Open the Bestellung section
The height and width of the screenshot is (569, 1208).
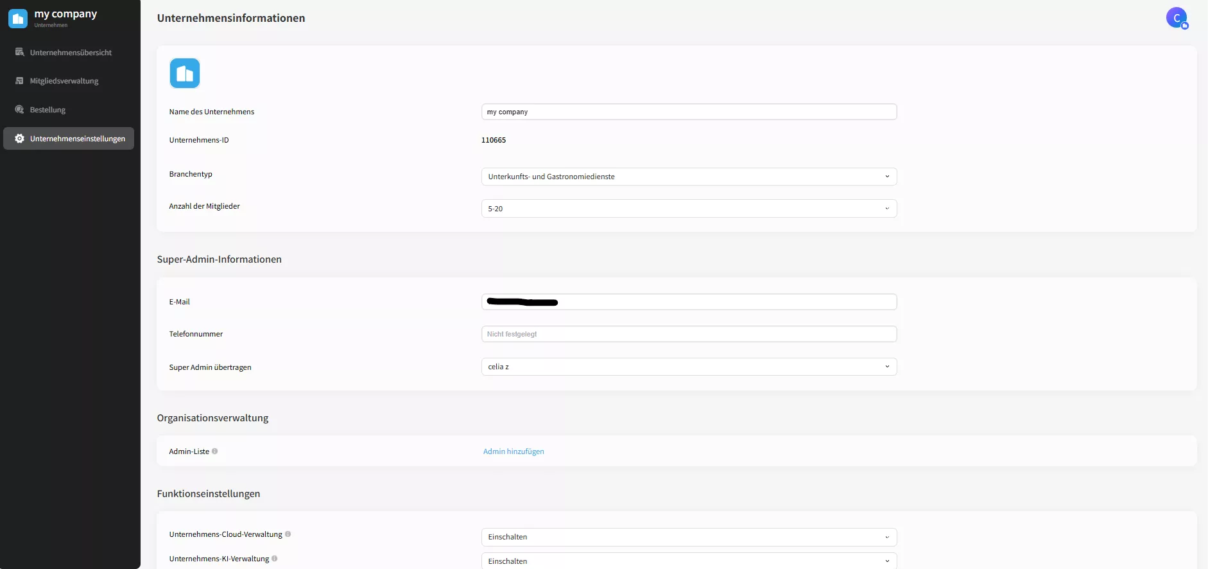[69, 110]
